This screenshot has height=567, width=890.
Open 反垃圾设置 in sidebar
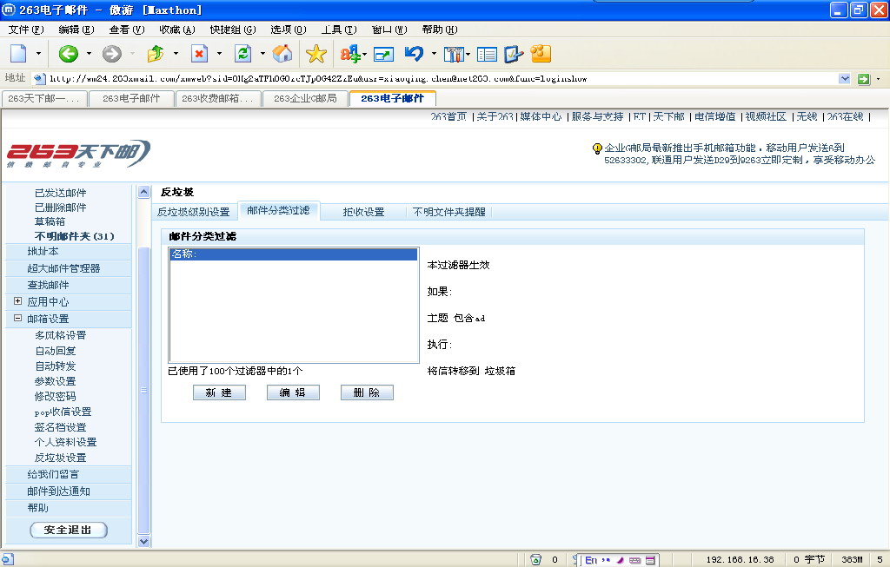tap(60, 458)
